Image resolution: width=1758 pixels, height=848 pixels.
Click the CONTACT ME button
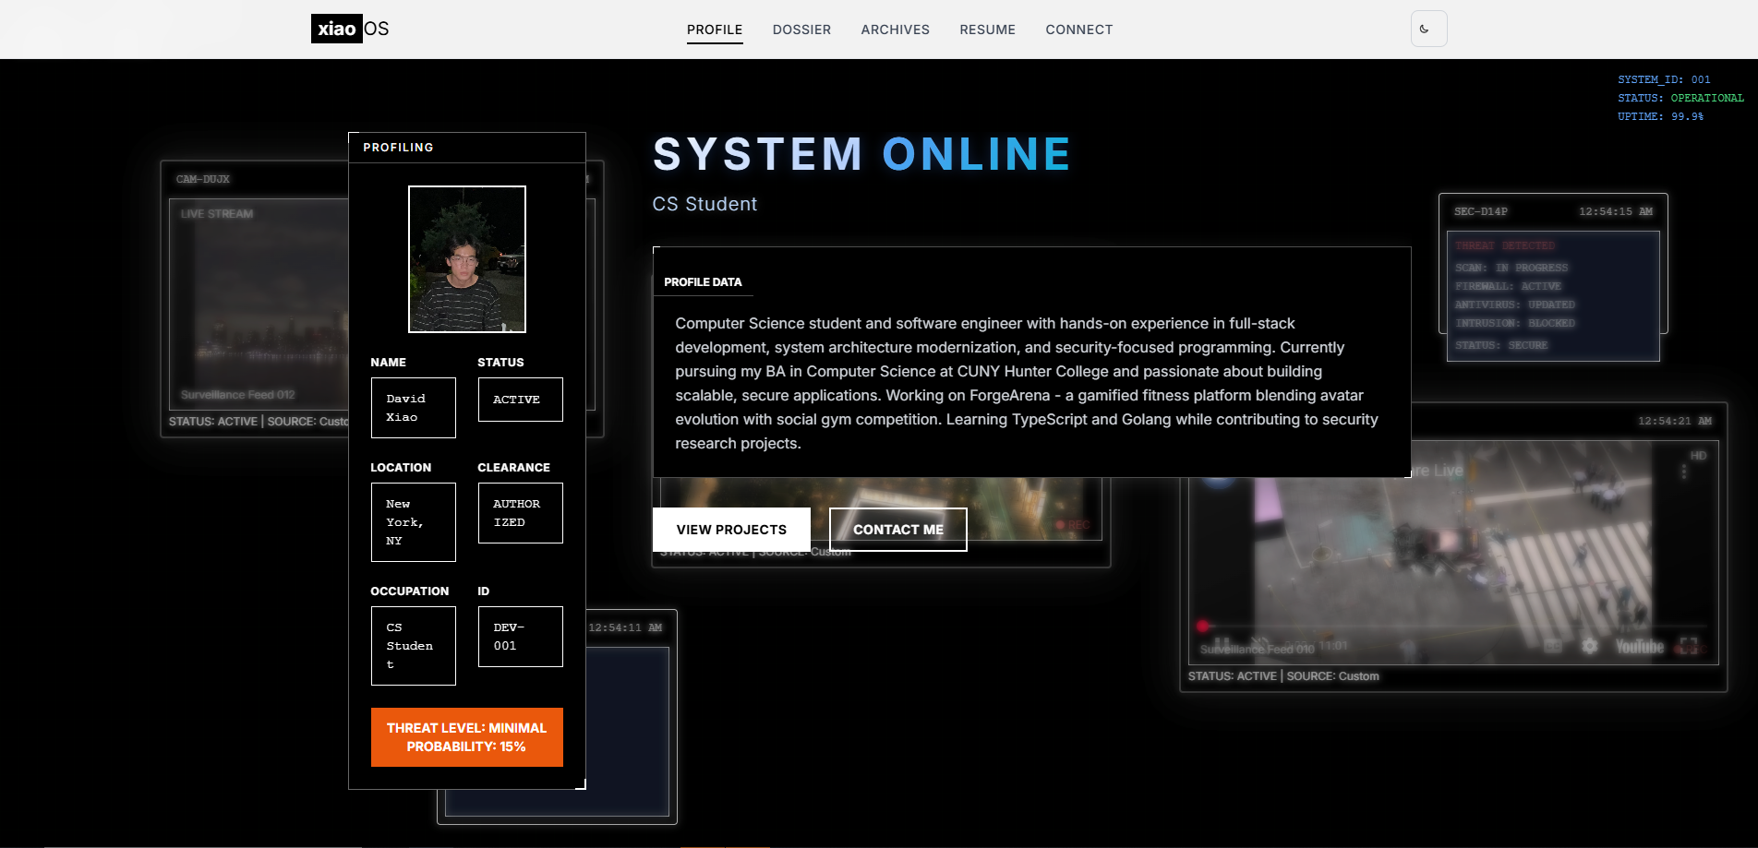pos(898,530)
